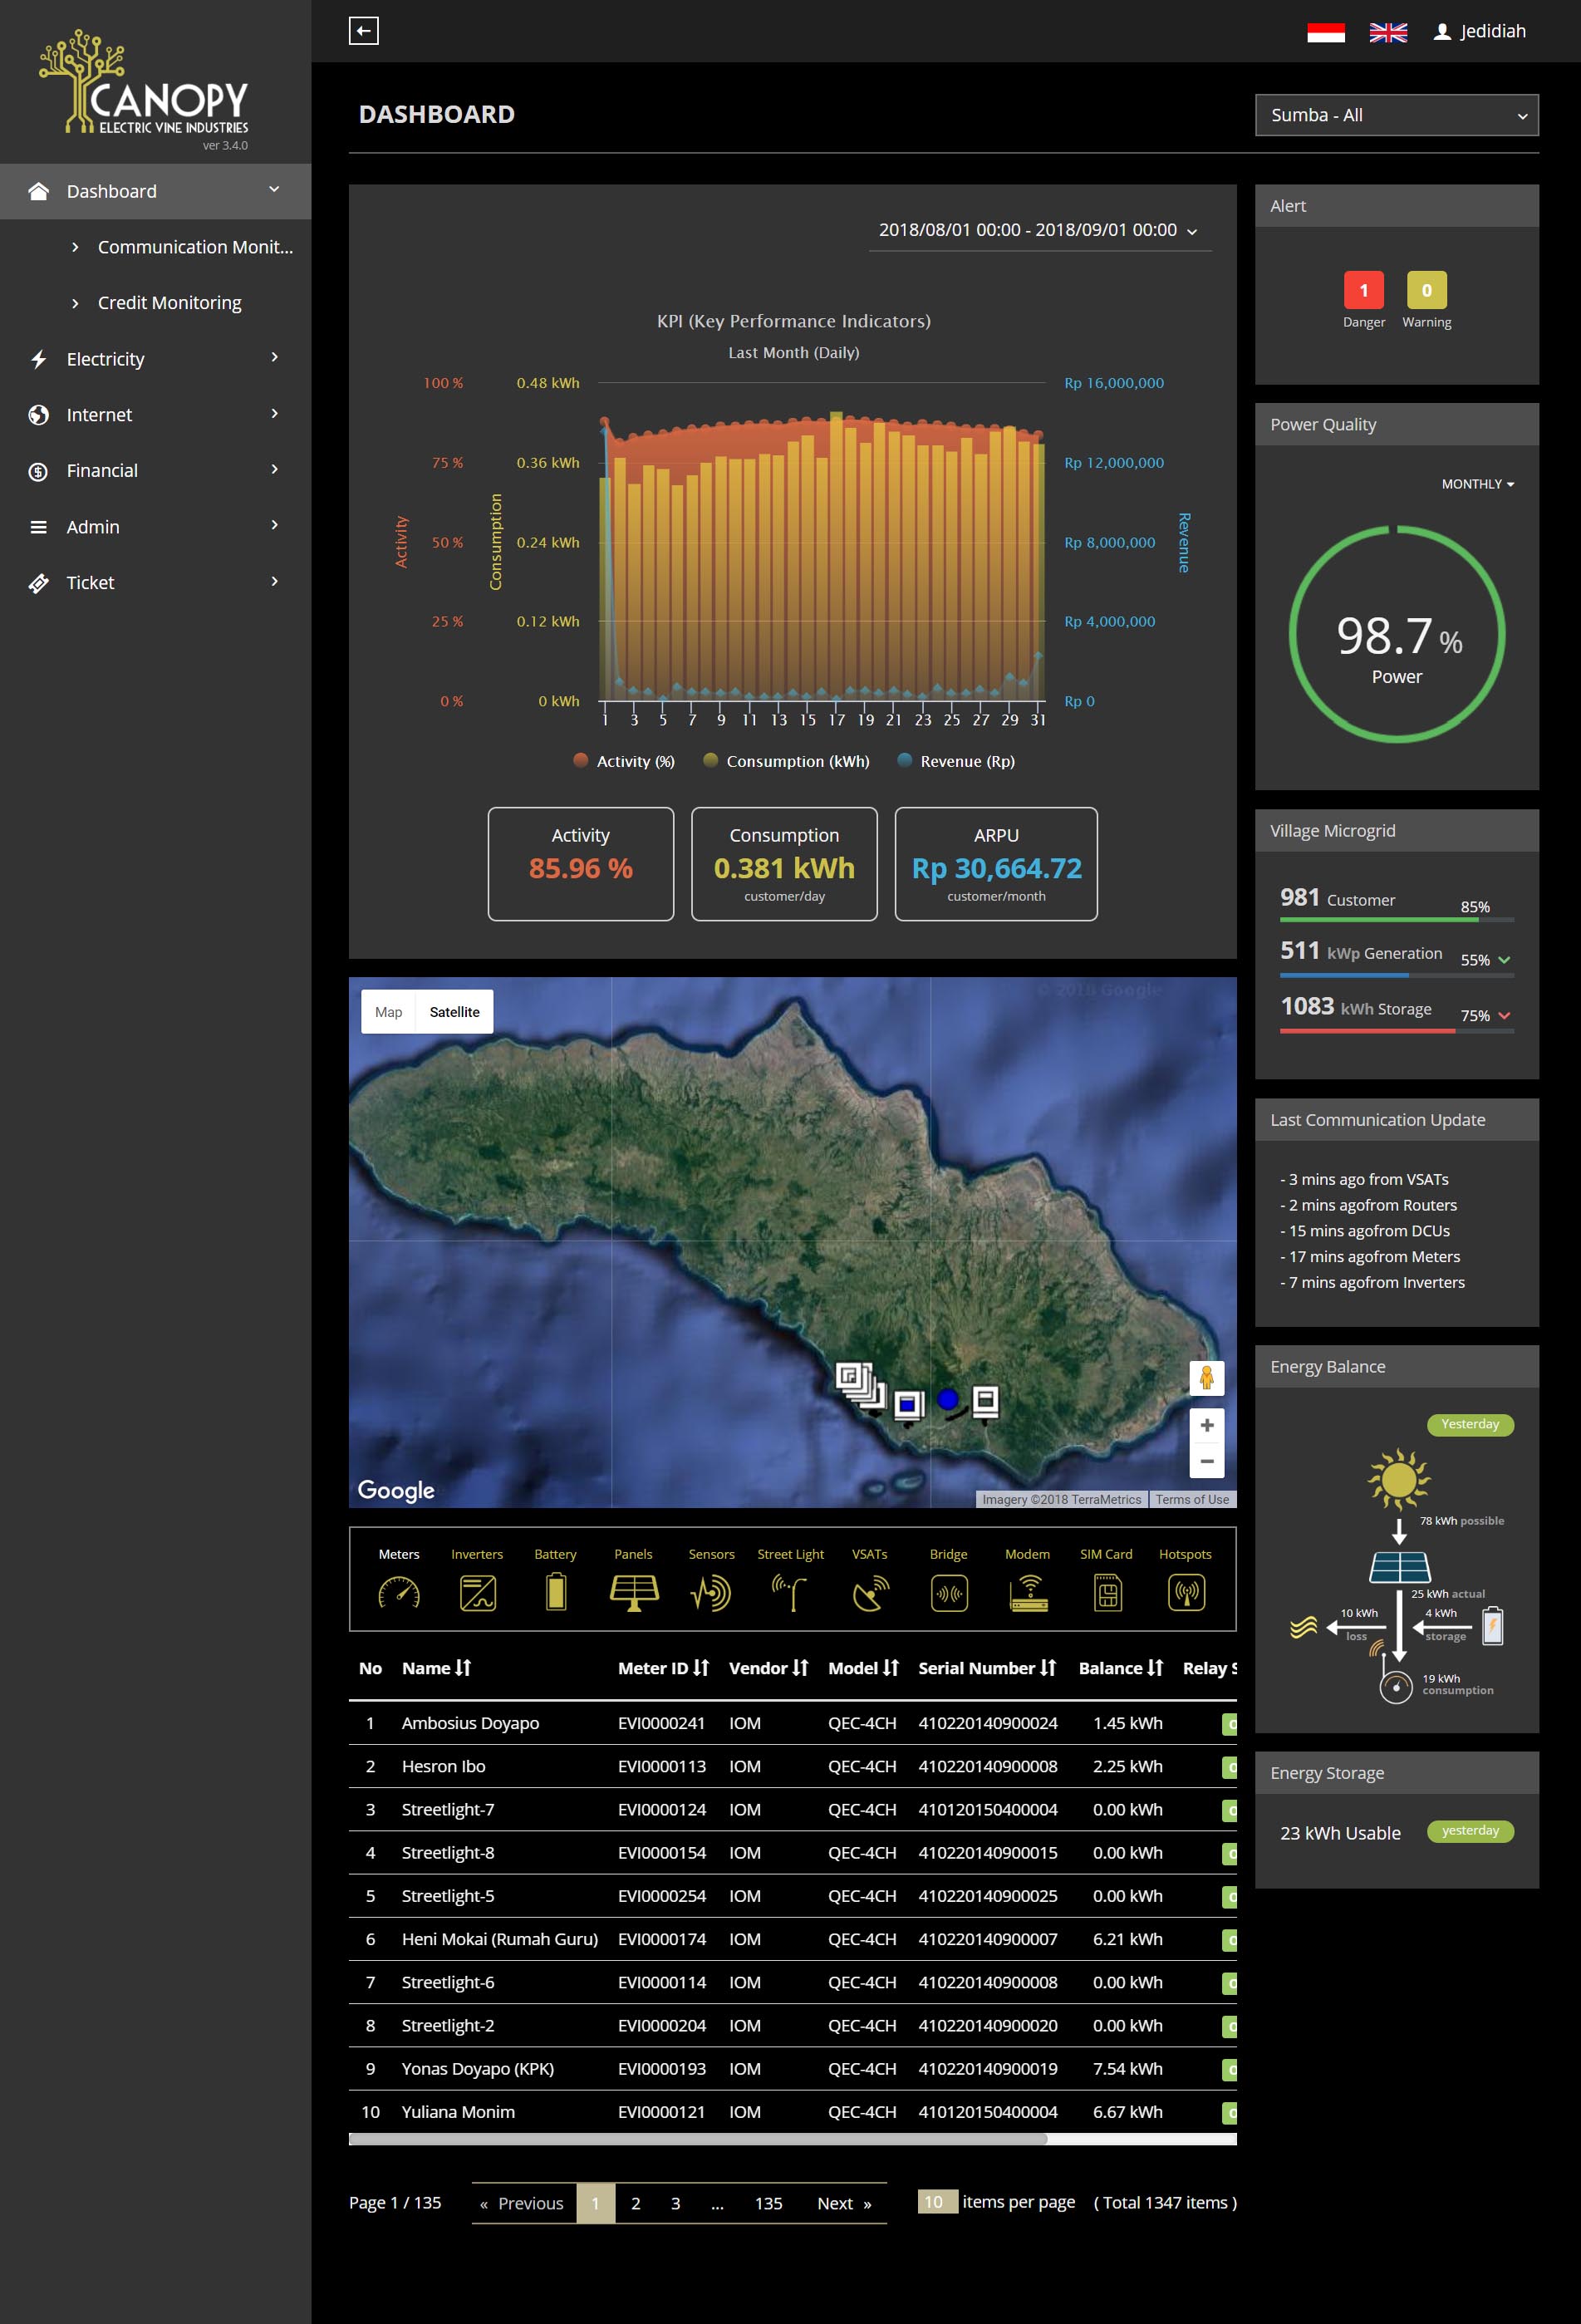Open the Sumba - All site dropdown
The width and height of the screenshot is (1581, 2324).
1396,115
